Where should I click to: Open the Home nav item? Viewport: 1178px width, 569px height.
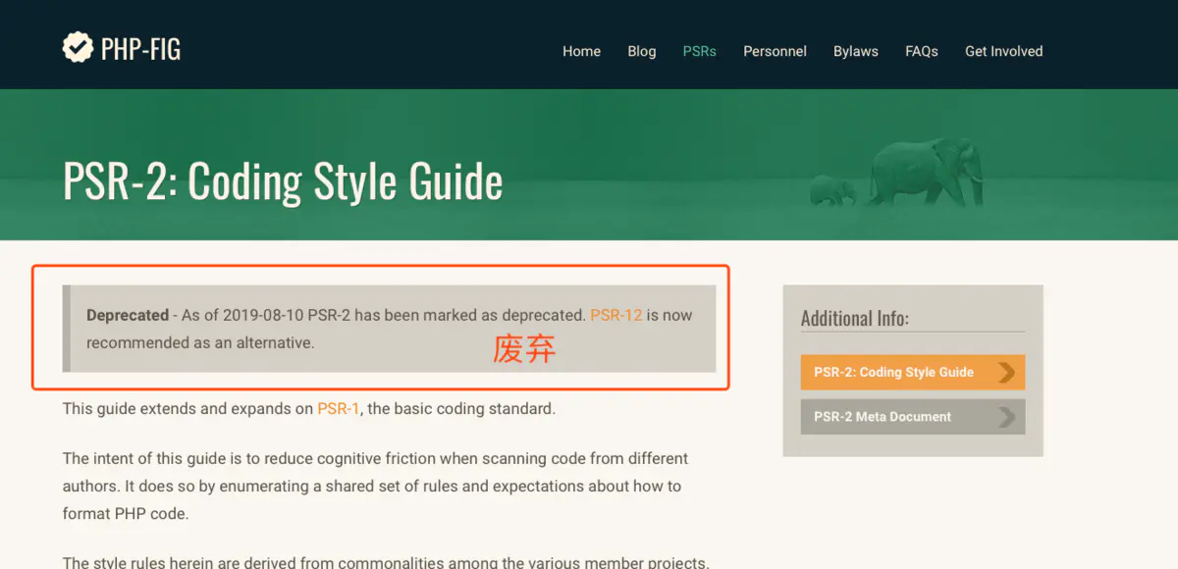coord(581,51)
